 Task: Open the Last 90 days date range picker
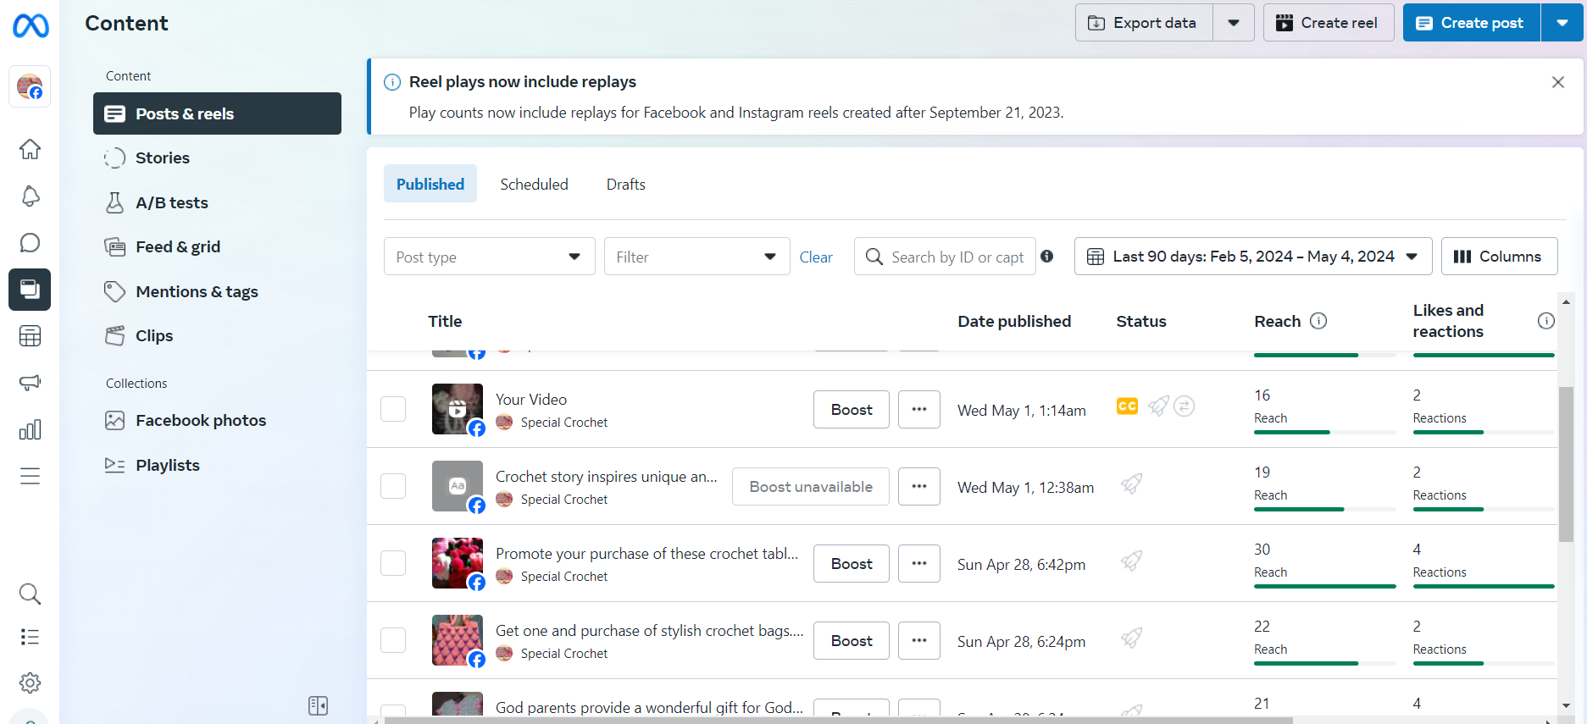[x=1252, y=257]
